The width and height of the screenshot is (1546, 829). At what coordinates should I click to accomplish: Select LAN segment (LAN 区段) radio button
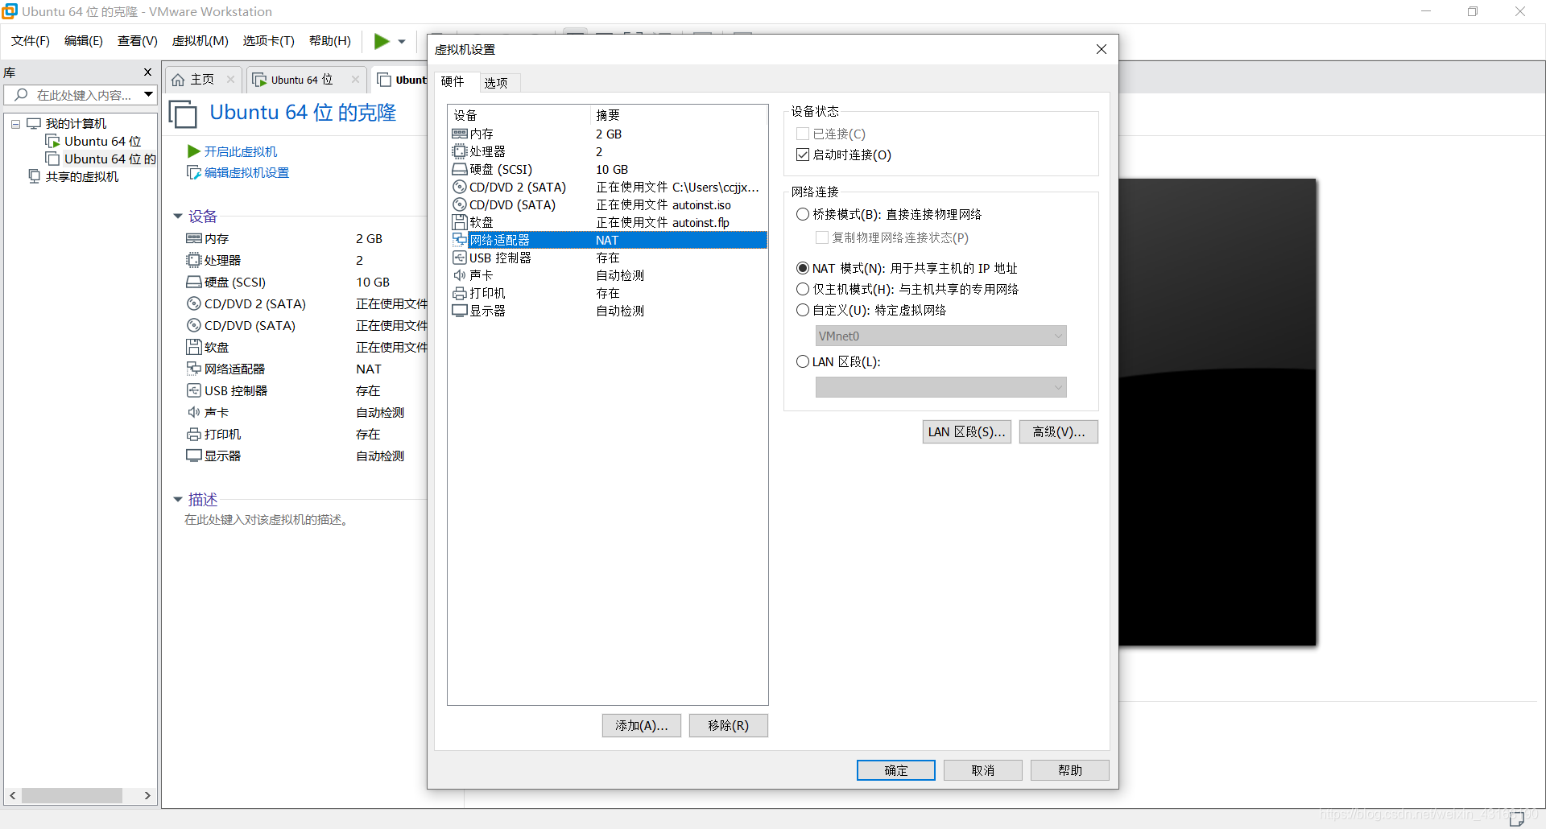(x=803, y=361)
